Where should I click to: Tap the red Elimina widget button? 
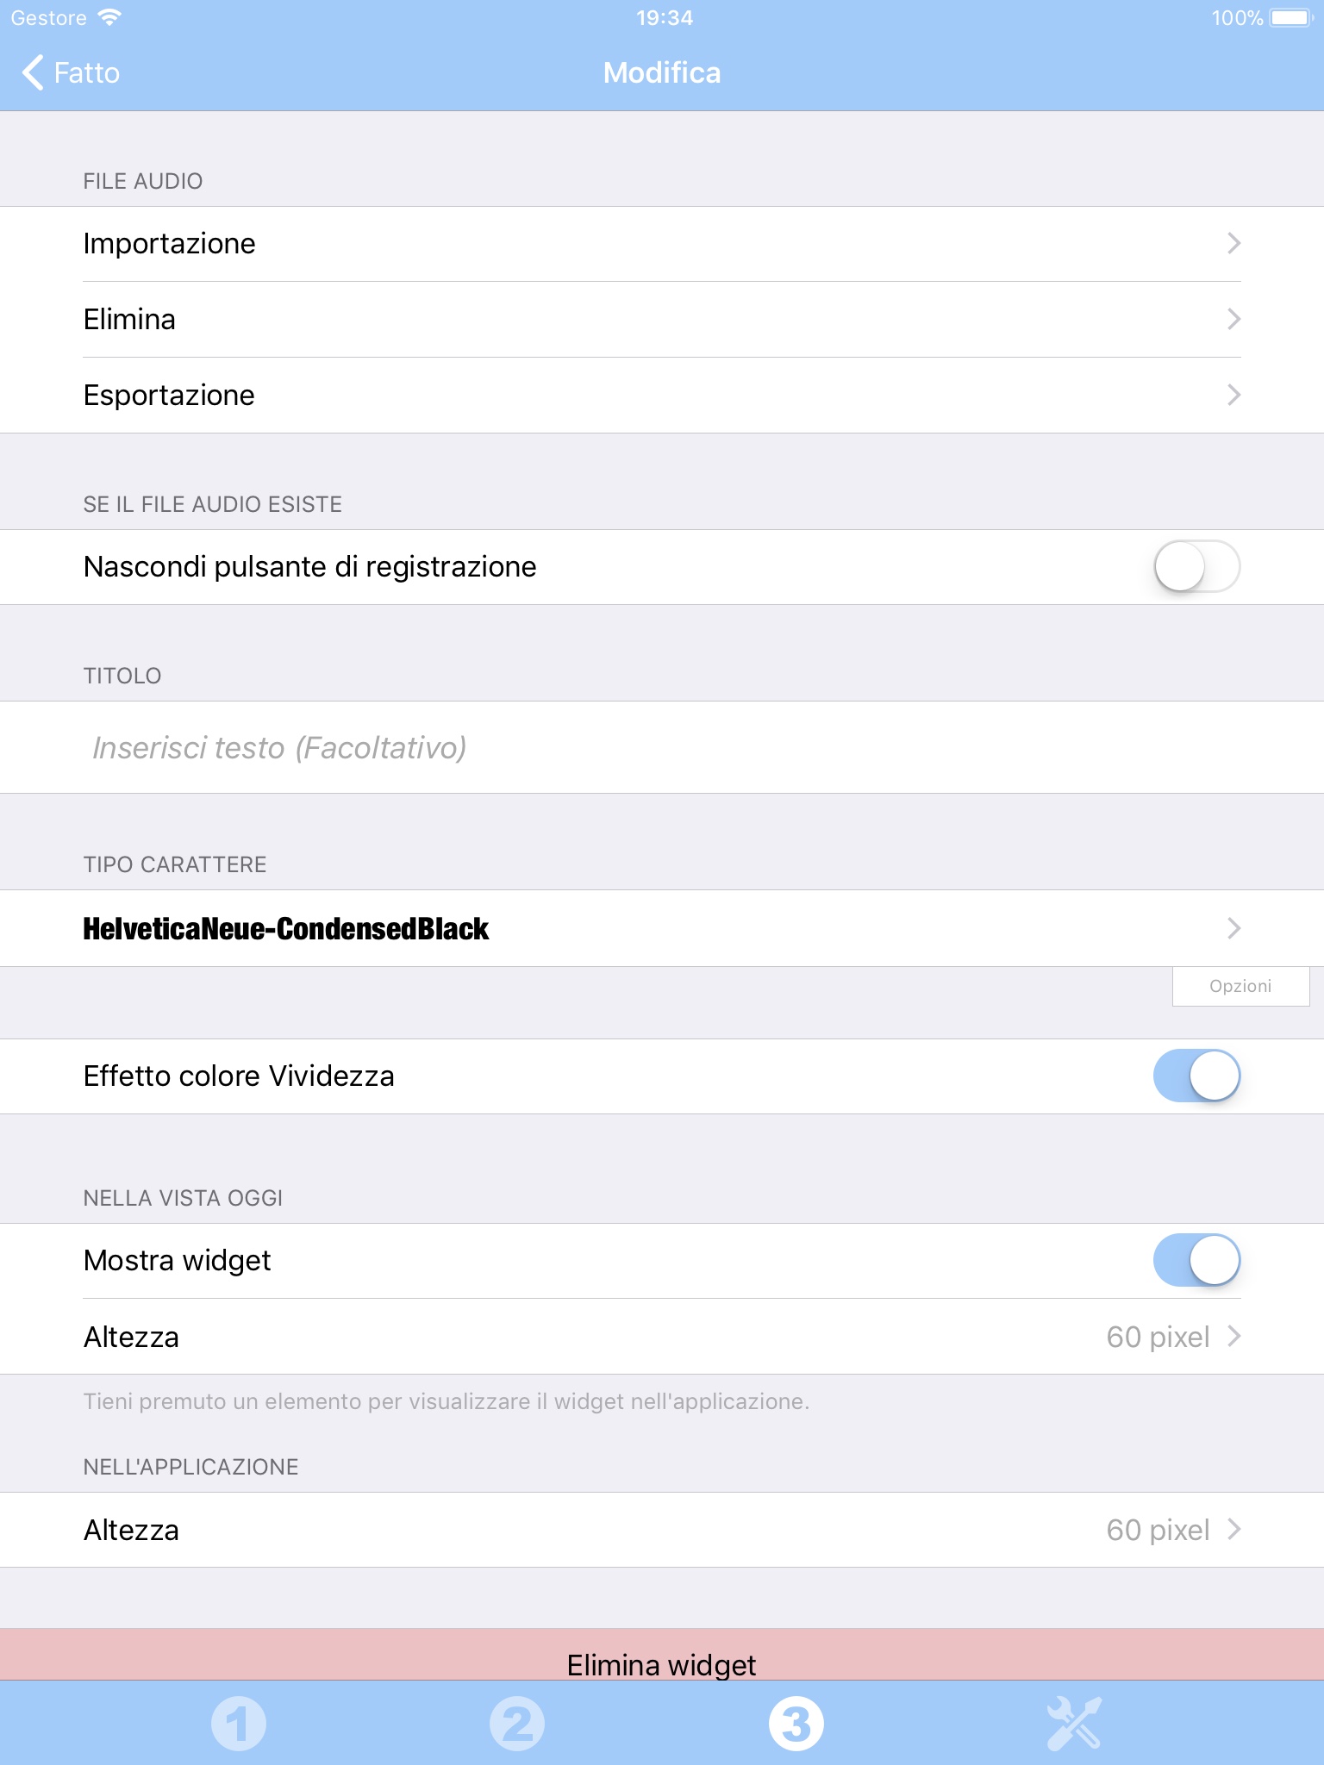(x=662, y=1655)
